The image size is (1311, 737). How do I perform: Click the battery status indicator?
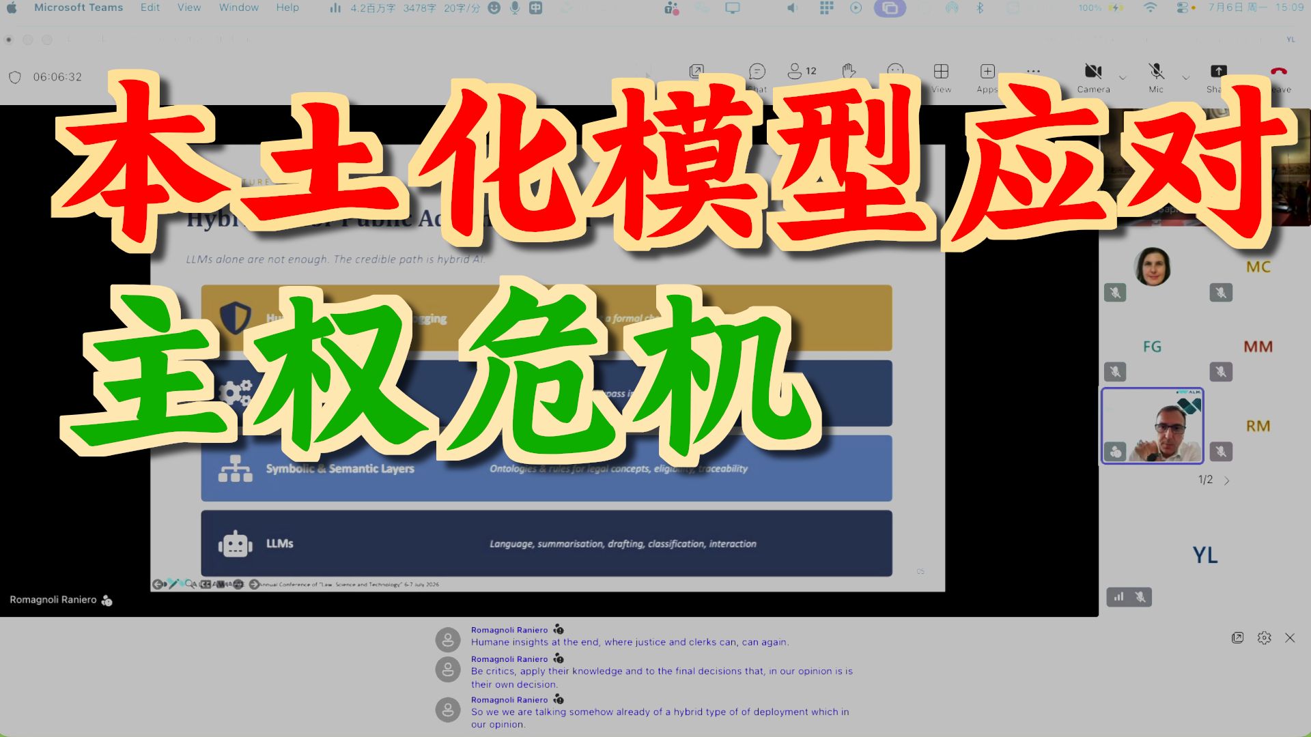click(1101, 8)
